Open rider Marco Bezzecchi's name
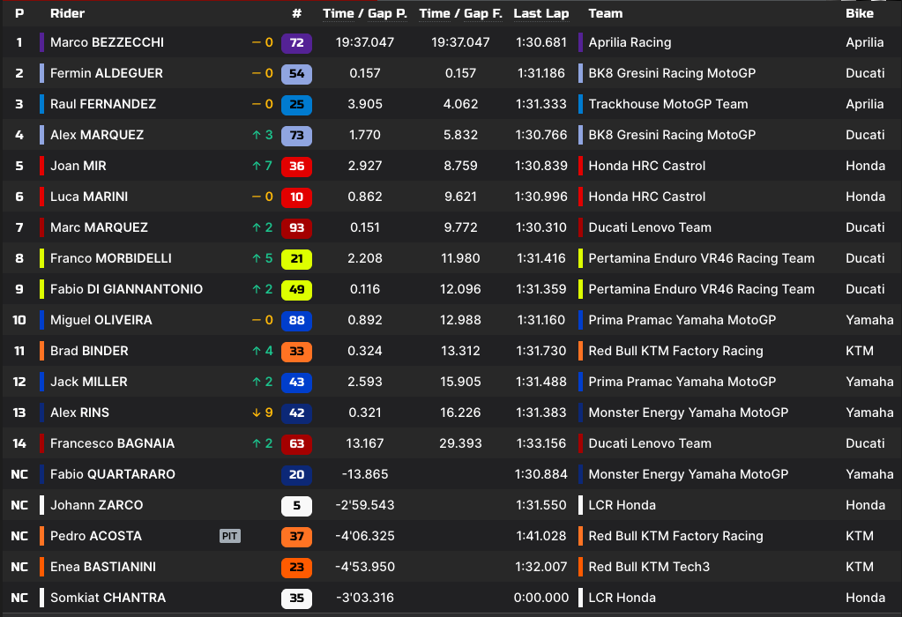 coord(107,42)
